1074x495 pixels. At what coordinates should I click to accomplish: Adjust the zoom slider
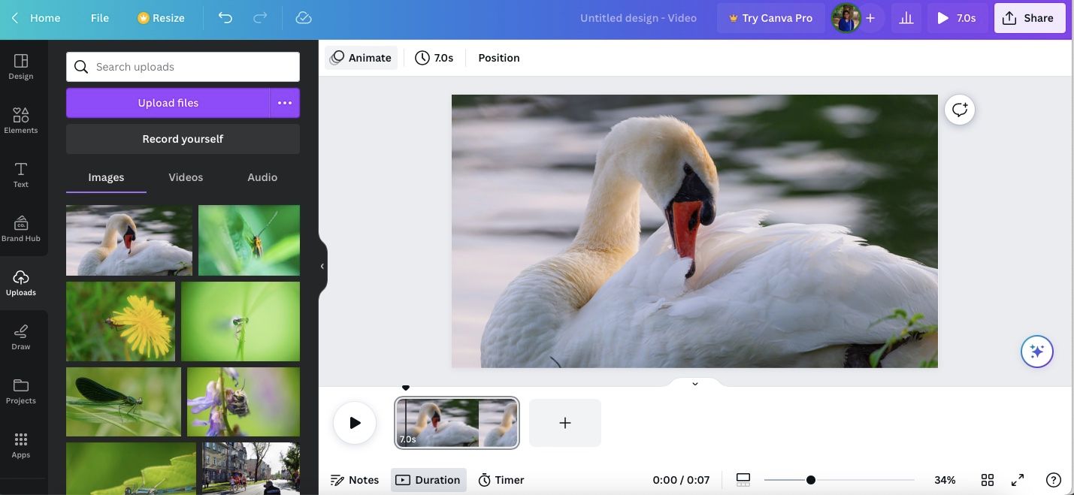click(x=810, y=478)
